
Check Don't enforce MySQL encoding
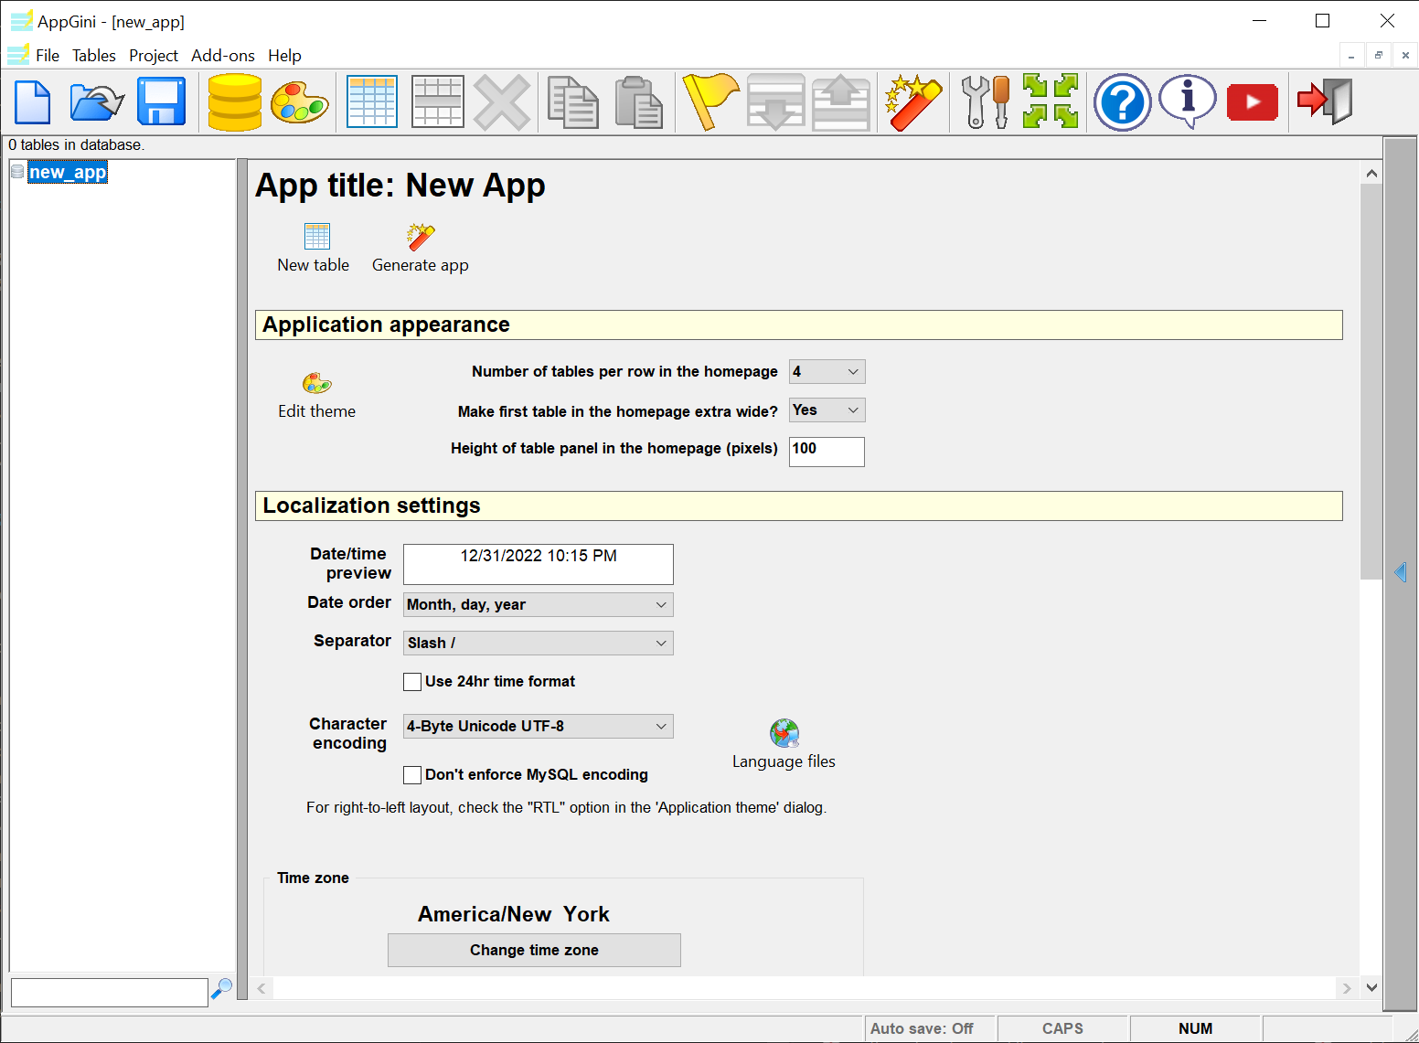pyautogui.click(x=412, y=775)
